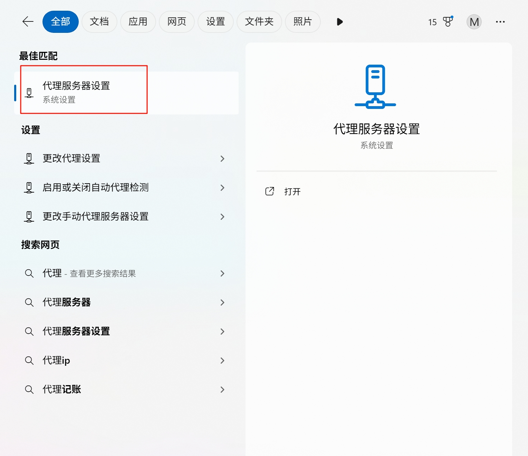528x456 pixels.
Task: Open the best match 代理服务器设置 result
Action: pyautogui.click(x=76, y=92)
